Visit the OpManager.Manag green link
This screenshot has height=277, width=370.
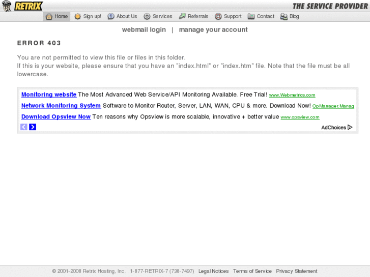click(333, 106)
